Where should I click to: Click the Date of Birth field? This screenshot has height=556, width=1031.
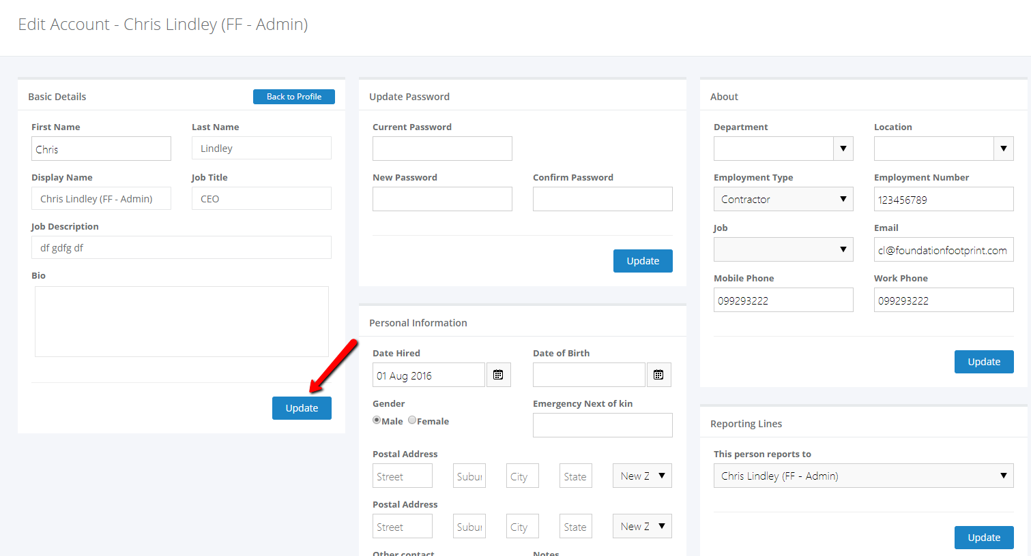tap(589, 375)
